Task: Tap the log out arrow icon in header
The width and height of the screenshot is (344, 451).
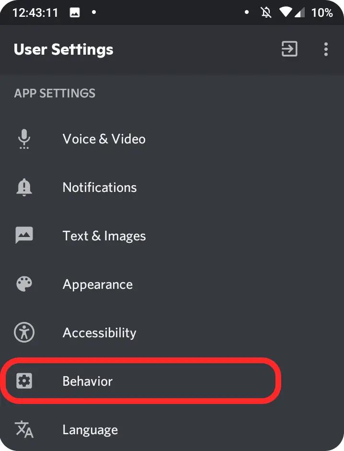Action: tap(289, 49)
